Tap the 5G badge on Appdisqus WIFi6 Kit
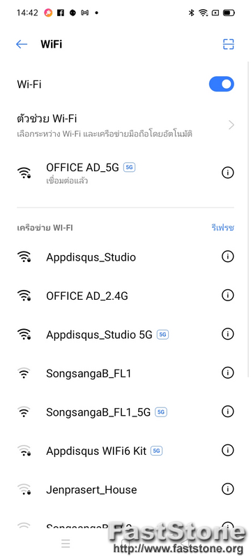Image resolution: width=251 pixels, height=559 pixels. click(x=156, y=451)
